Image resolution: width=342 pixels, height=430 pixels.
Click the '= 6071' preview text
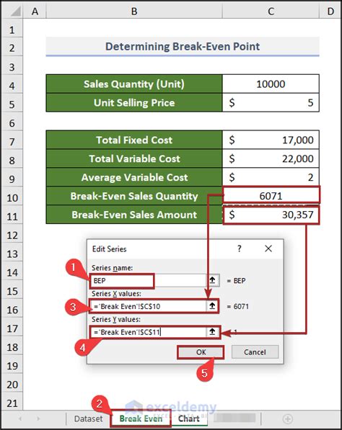click(238, 306)
